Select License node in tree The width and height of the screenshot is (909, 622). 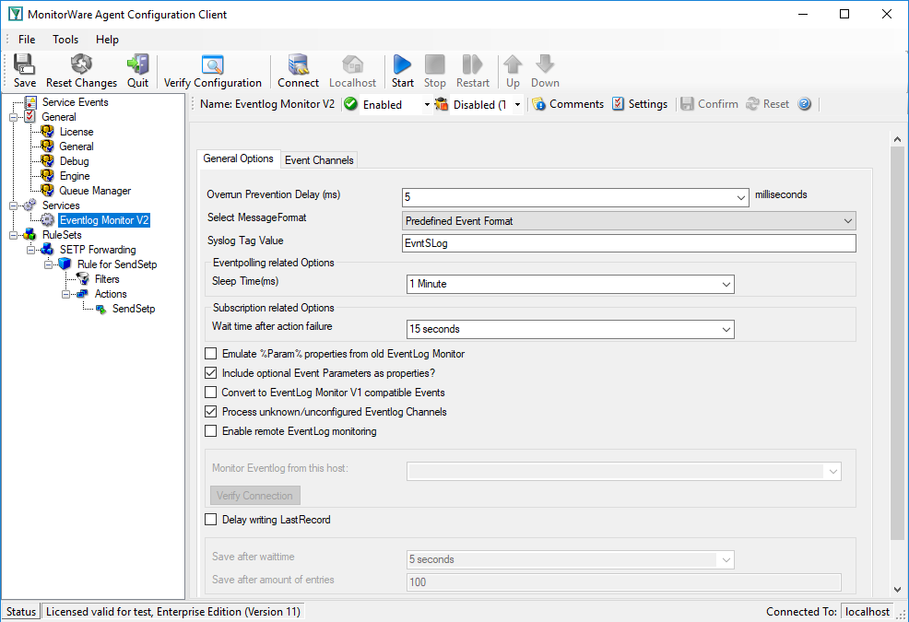[x=76, y=132]
